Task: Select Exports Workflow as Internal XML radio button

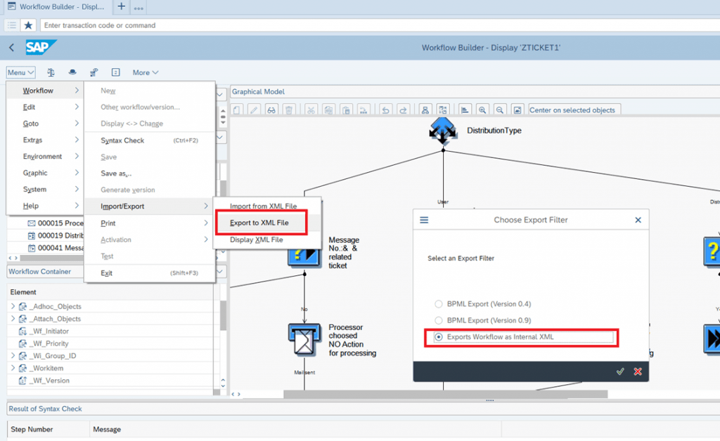Action: (x=439, y=337)
